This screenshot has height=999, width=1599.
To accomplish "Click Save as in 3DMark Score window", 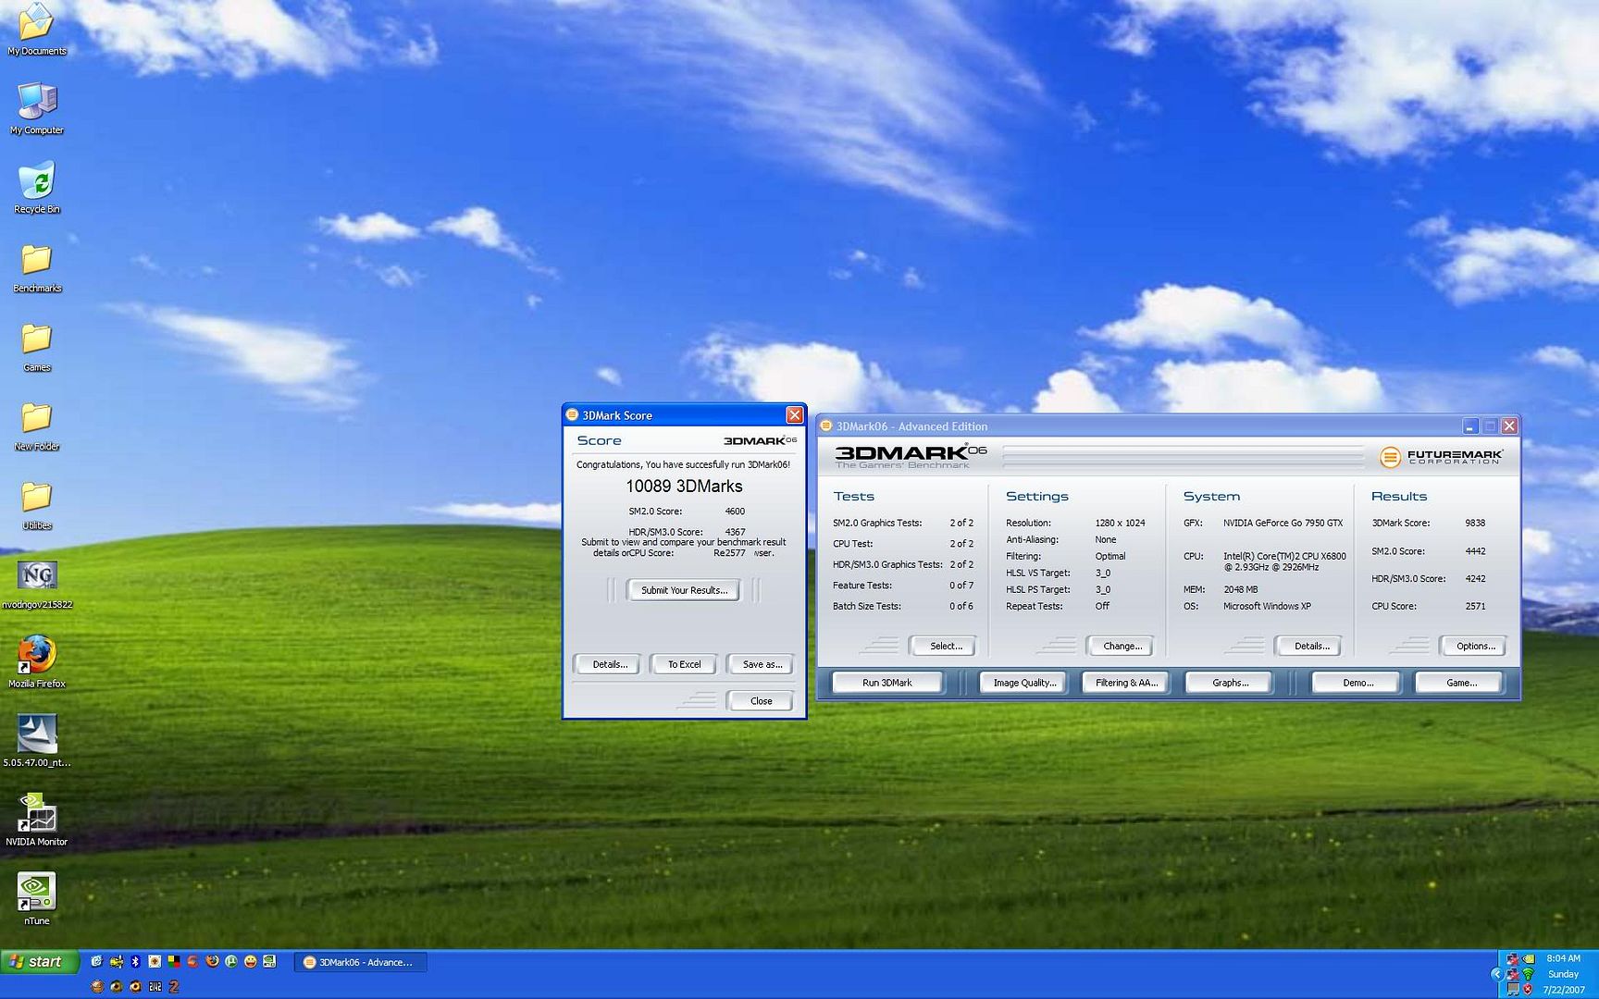I will pyautogui.click(x=762, y=664).
